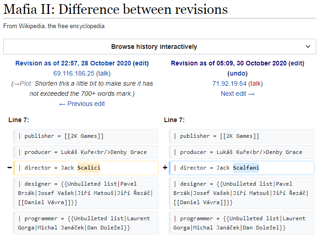Click left producer Lukáš Kuře line
Viewport: 319px width, 235px height.
(86, 152)
